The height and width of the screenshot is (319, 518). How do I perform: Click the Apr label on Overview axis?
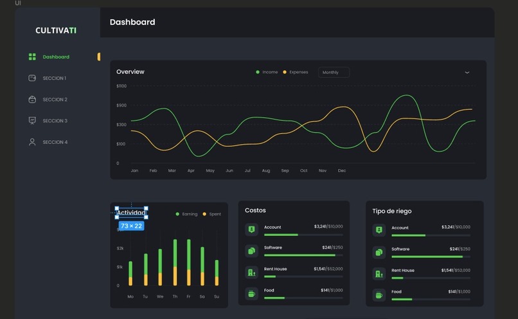point(191,170)
